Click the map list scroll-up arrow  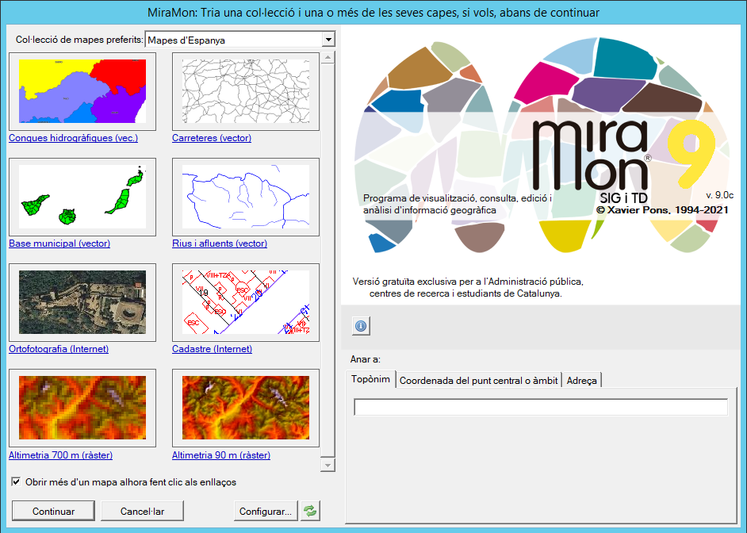[x=328, y=58]
